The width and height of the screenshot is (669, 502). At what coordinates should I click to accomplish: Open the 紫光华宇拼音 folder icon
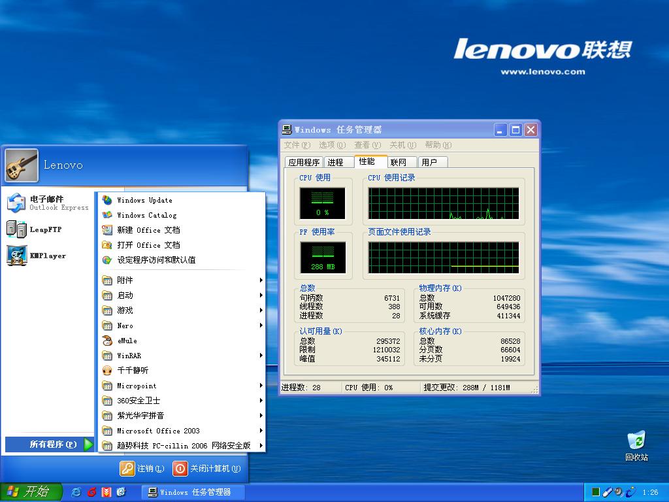pyautogui.click(x=107, y=416)
